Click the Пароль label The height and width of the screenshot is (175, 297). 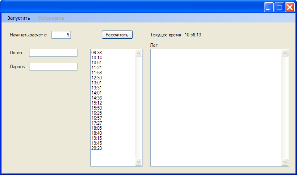[x=18, y=67]
